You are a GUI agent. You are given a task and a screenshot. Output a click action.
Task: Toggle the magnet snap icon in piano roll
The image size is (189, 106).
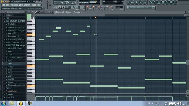tap(33, 12)
